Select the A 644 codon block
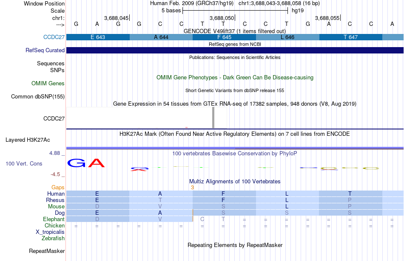This screenshot has height=261, width=404. click(x=161, y=37)
